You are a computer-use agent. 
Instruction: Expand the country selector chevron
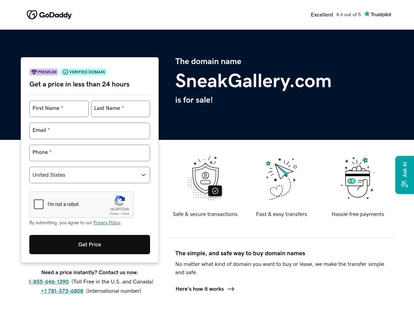143,175
